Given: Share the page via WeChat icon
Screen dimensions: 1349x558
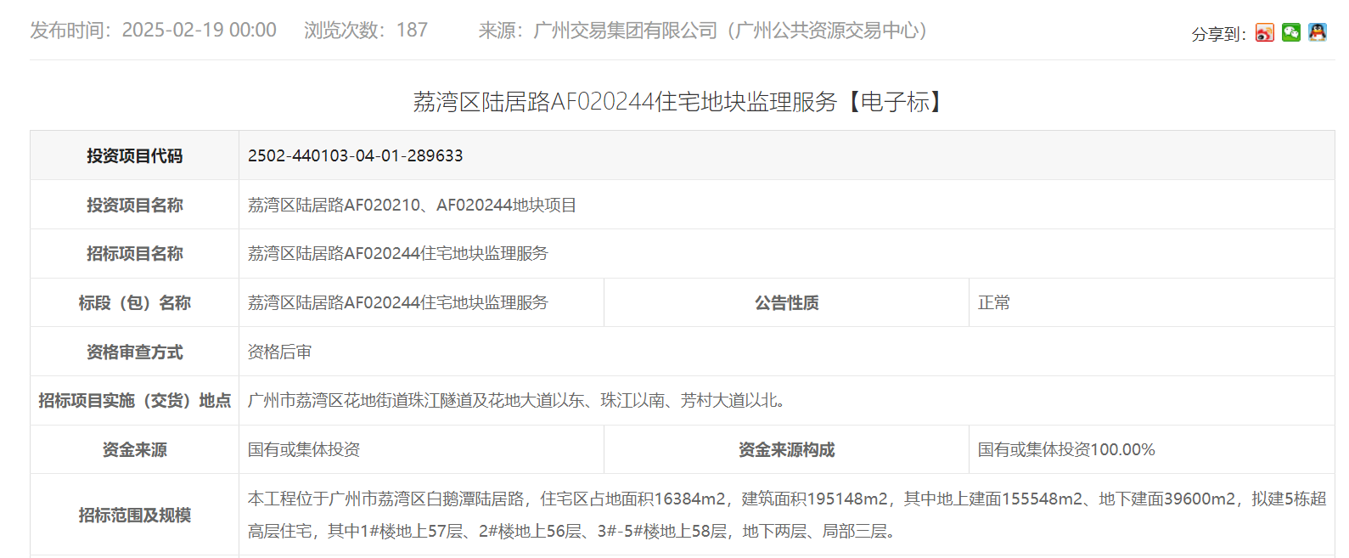Looking at the screenshot, I should 1290,33.
